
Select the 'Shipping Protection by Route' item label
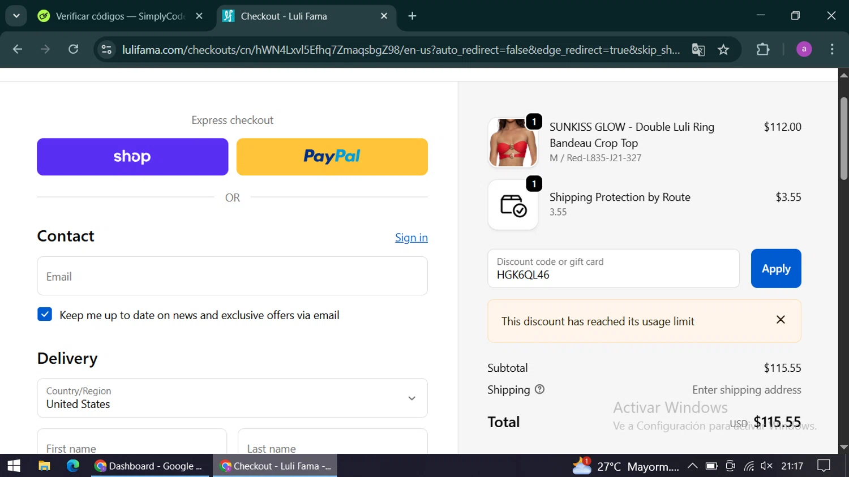(620, 197)
